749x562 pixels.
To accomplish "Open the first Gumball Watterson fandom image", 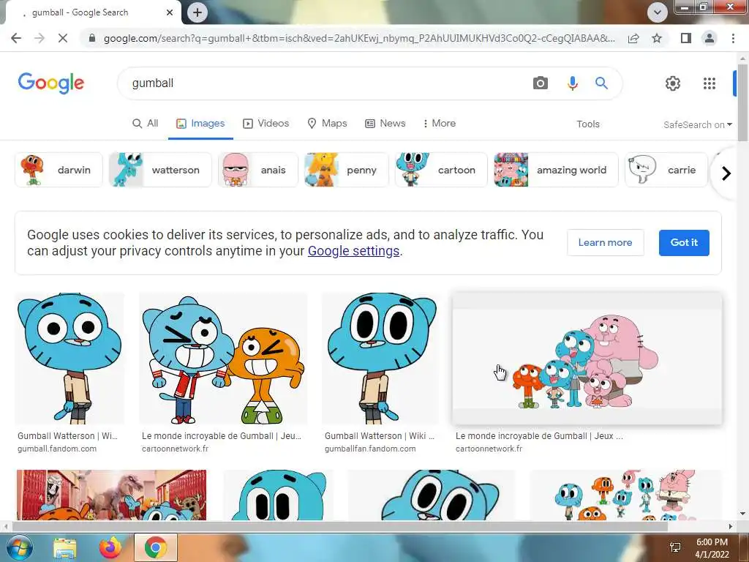I will [69, 359].
